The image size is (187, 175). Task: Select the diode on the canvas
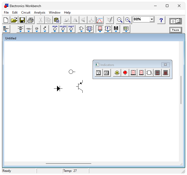58,89
